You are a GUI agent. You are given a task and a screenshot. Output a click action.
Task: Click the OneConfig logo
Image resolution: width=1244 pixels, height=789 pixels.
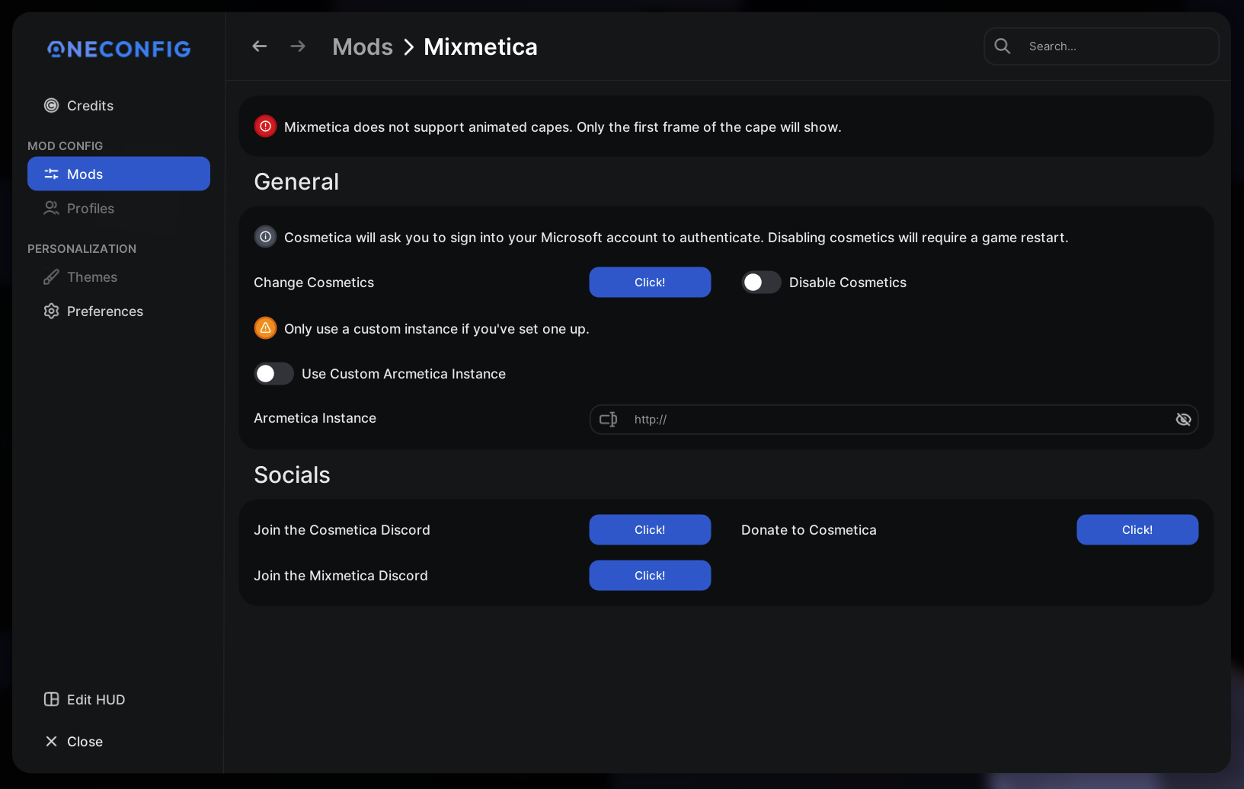119,50
